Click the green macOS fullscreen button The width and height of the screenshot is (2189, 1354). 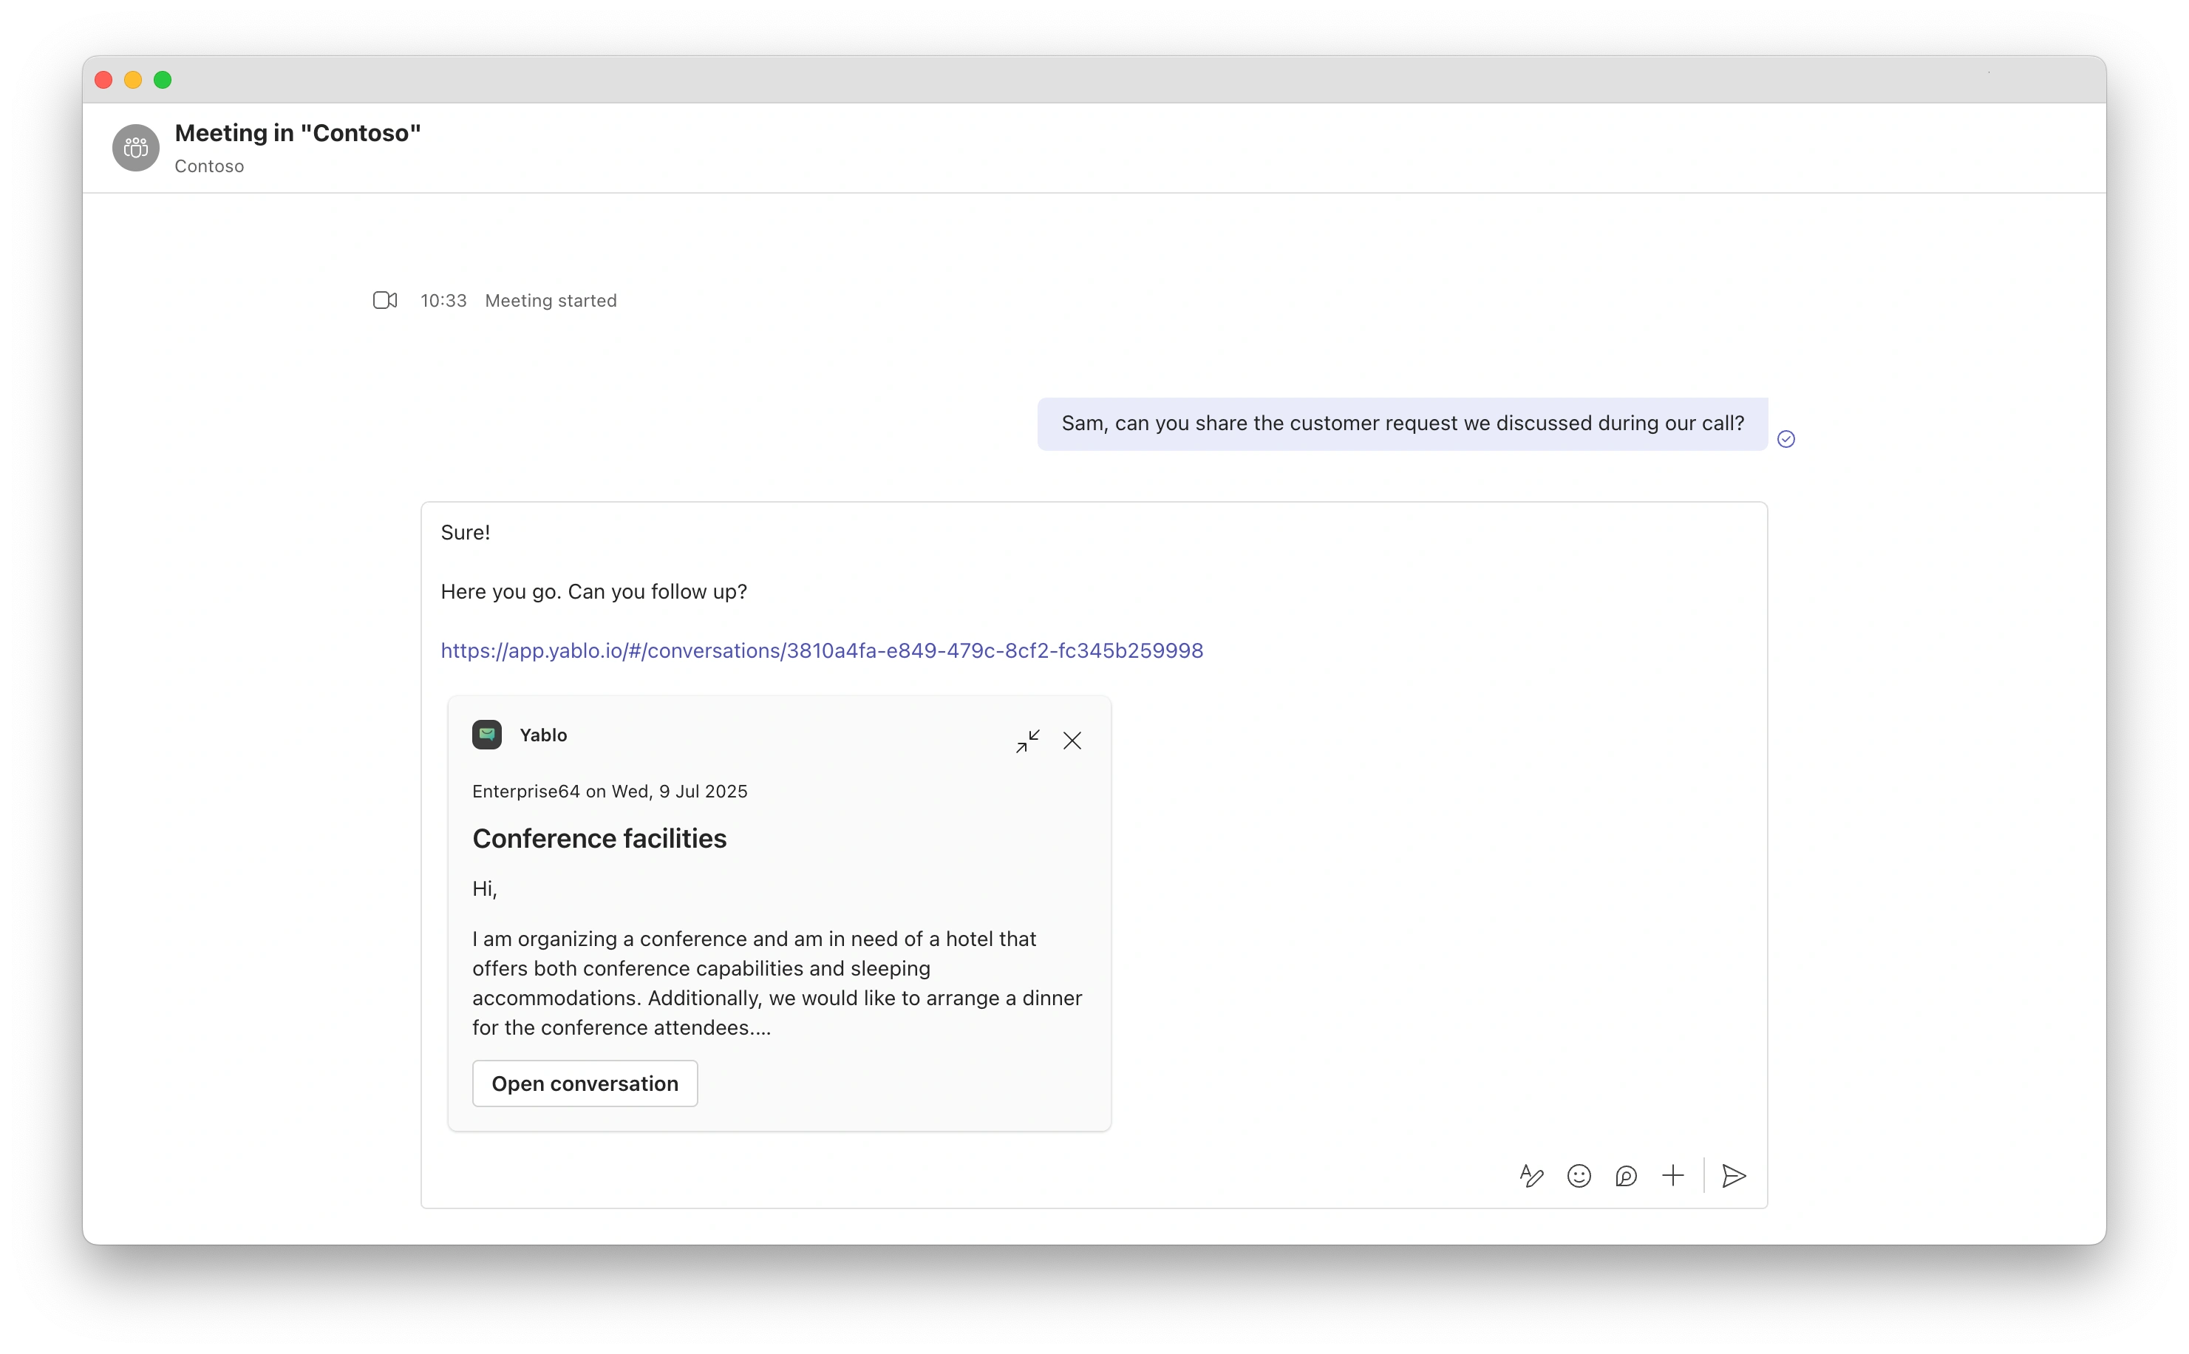pos(163,81)
